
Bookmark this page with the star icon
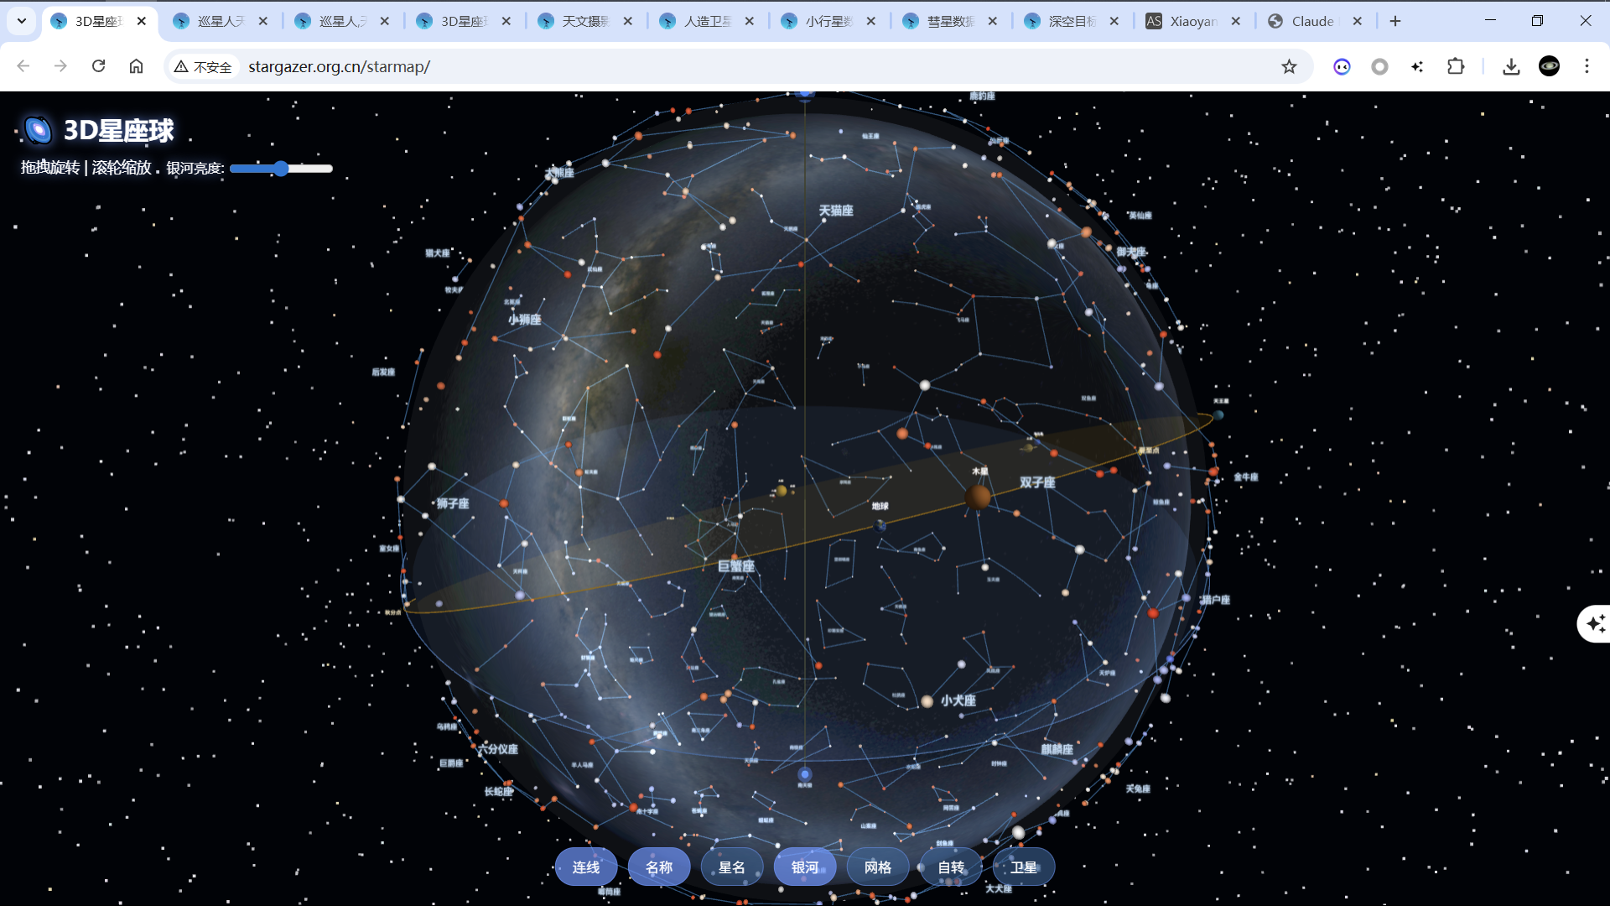click(x=1289, y=67)
